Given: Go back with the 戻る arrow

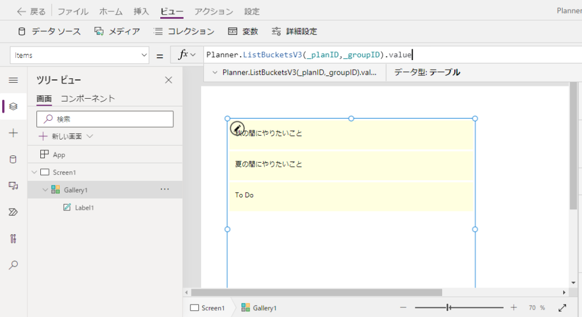Looking at the screenshot, I should coord(31,11).
